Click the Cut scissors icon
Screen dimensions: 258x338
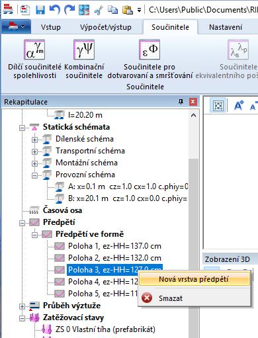(x=99, y=10)
